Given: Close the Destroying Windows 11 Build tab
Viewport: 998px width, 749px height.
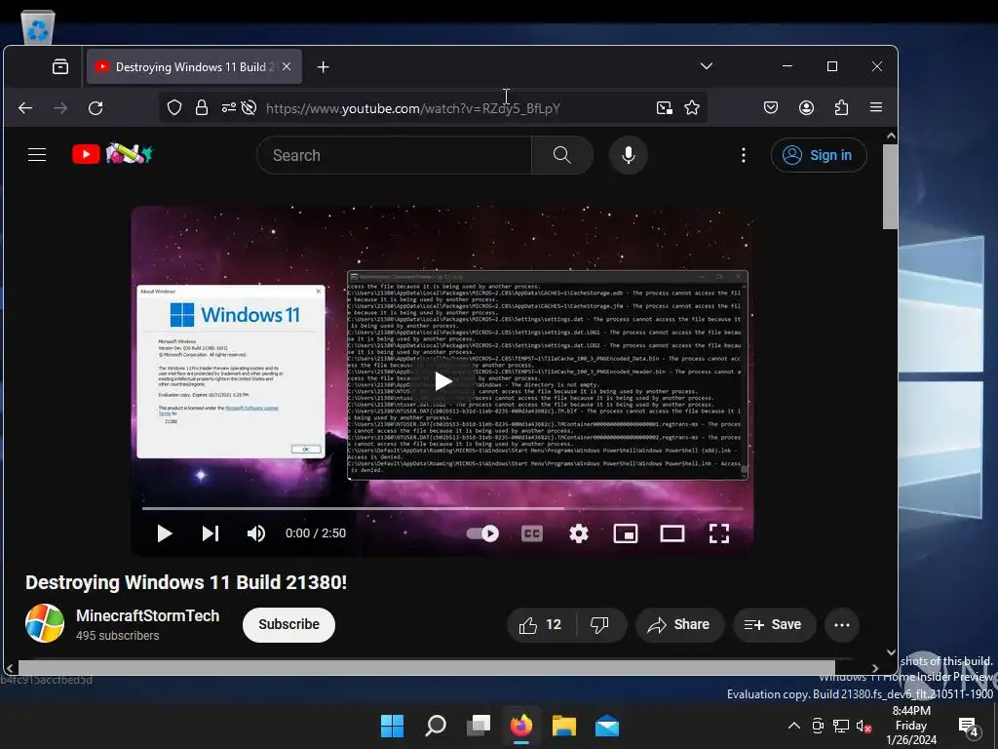Looking at the screenshot, I should click(287, 66).
